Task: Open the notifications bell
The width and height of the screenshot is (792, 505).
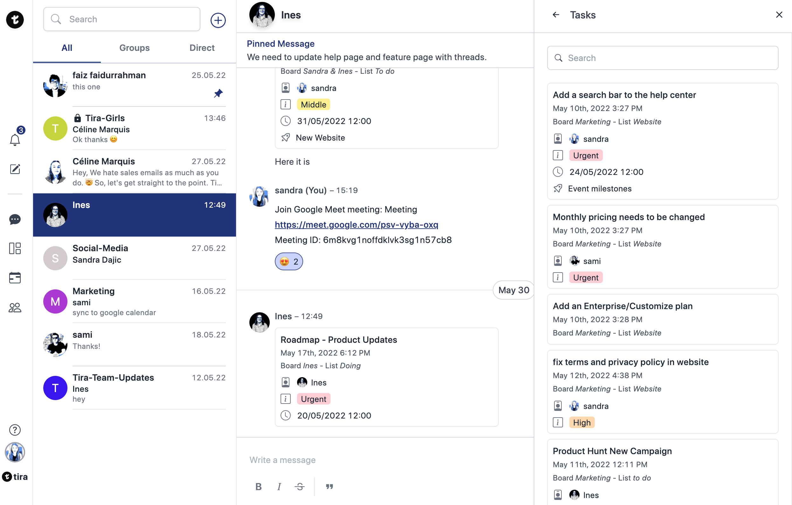Action: pos(15,140)
